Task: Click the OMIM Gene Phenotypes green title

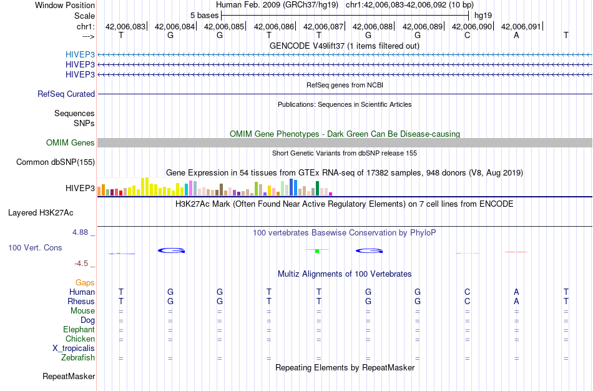Action: point(345,134)
